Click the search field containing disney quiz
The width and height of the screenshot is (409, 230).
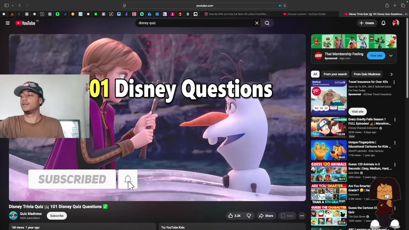(195, 23)
